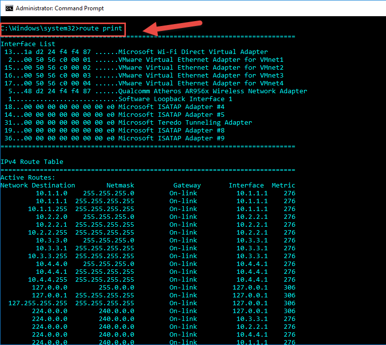Click the 'Netmask' column header

[120, 186]
